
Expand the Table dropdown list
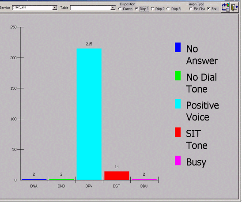(x=113, y=8)
